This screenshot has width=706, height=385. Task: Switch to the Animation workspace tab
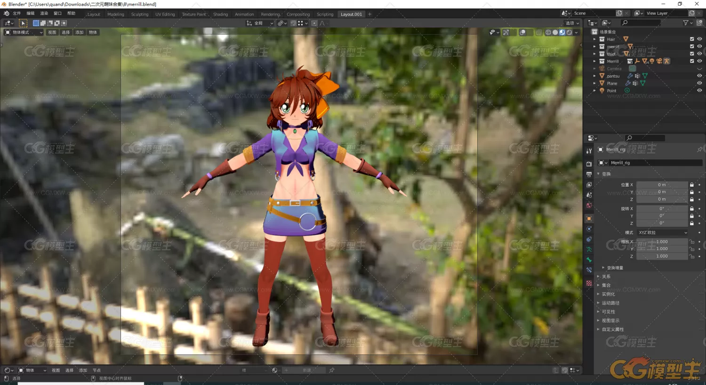(x=244, y=14)
